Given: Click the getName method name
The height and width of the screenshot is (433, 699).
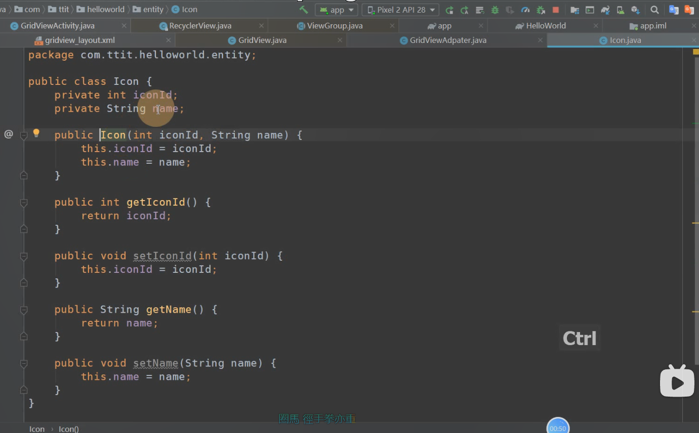Looking at the screenshot, I should [x=169, y=309].
